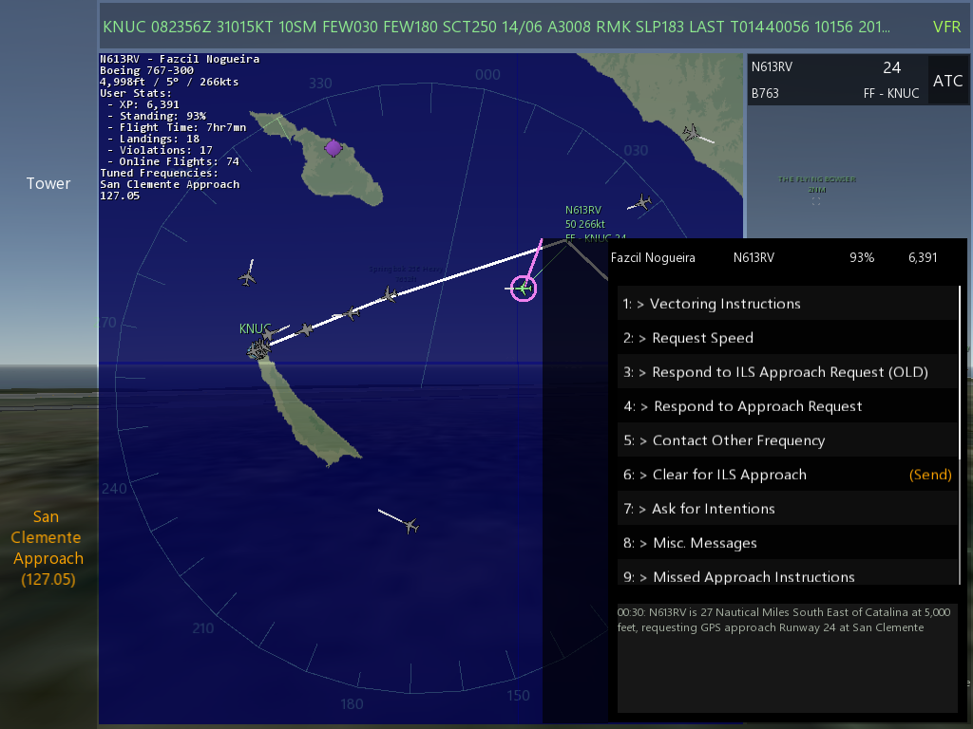The height and width of the screenshot is (729, 973).
Task: Click the FF - KNUC destination on strip
Action: pos(891,93)
